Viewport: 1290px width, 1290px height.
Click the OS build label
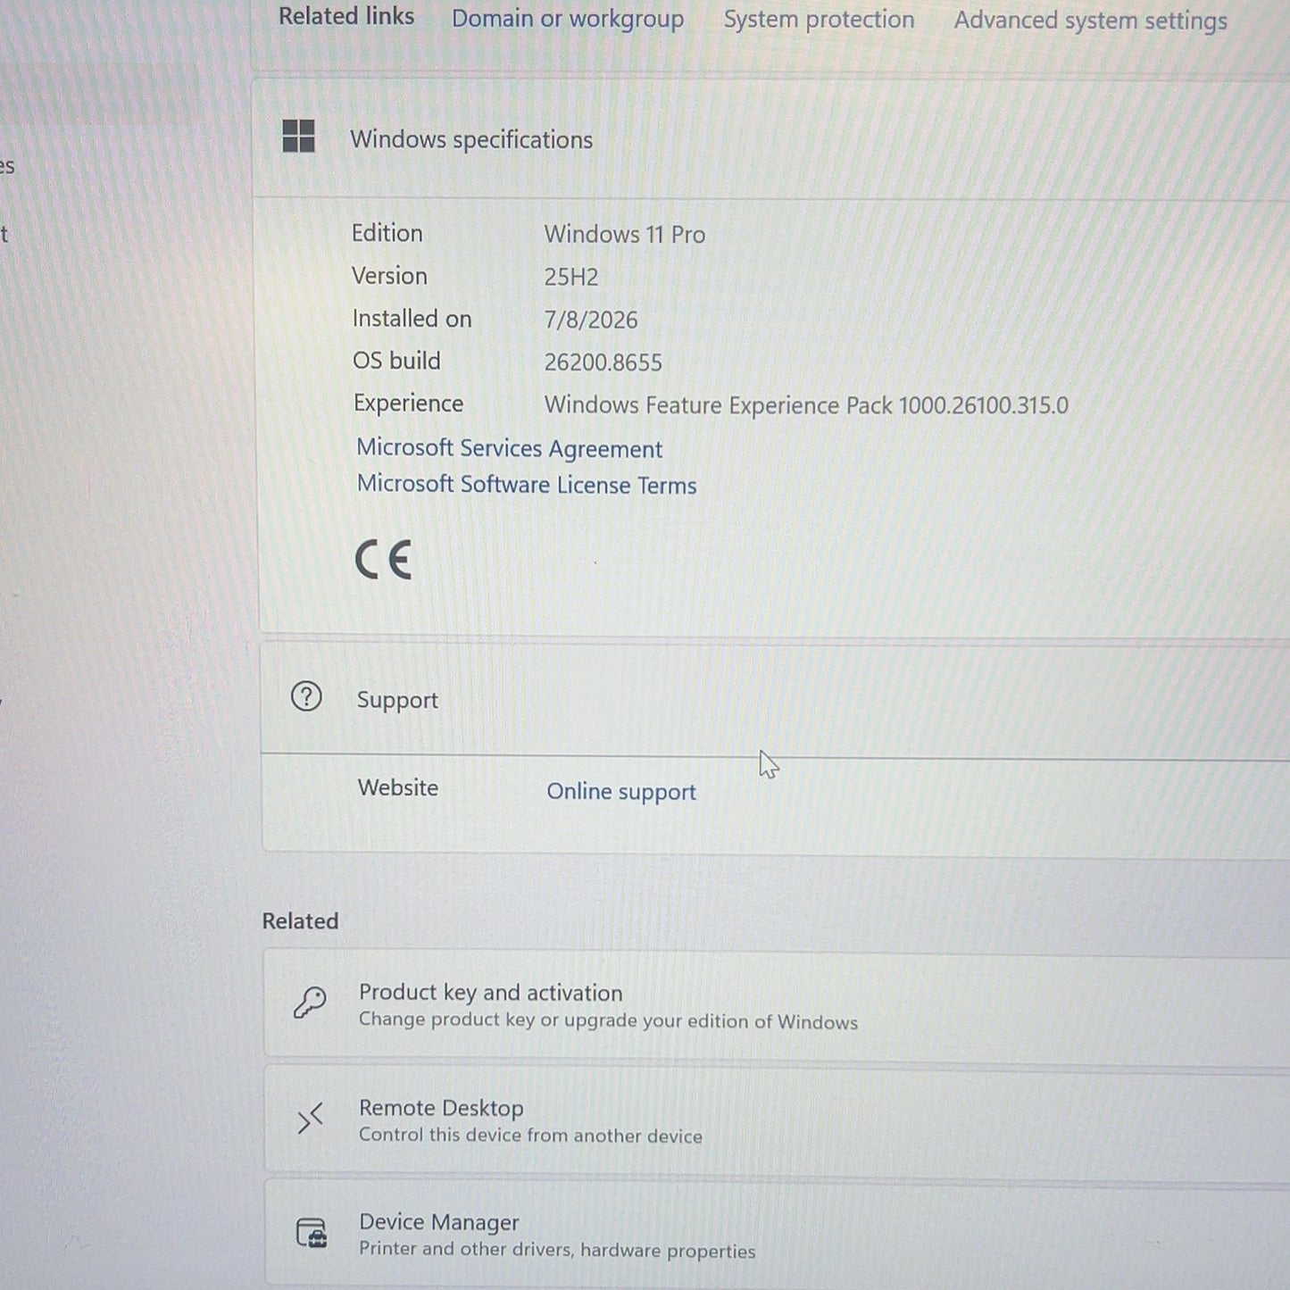point(396,361)
